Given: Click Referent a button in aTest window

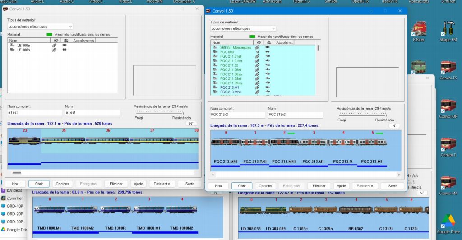Looking at the screenshot, I should (162, 184).
